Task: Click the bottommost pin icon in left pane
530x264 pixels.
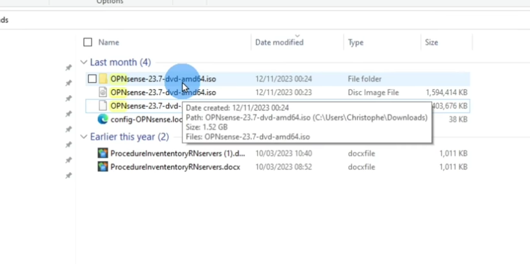Action: click(69, 176)
